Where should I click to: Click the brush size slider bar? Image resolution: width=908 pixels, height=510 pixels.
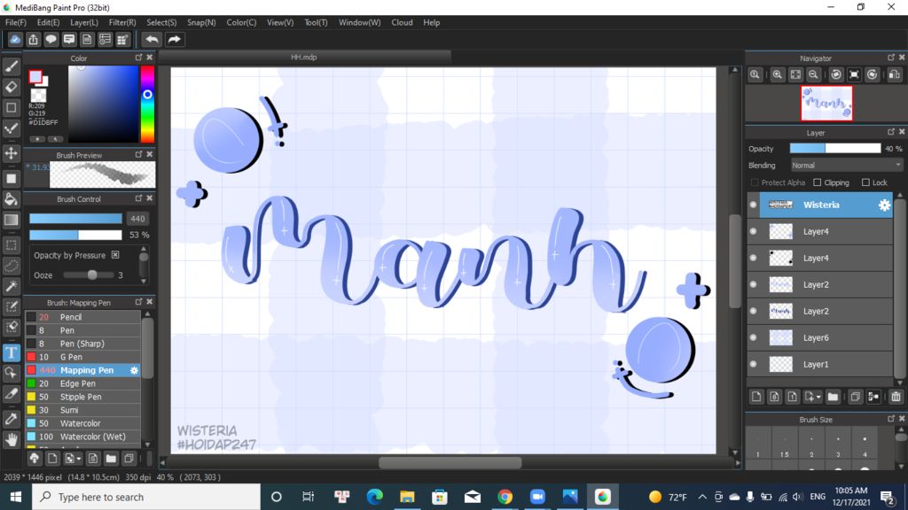[x=75, y=219]
